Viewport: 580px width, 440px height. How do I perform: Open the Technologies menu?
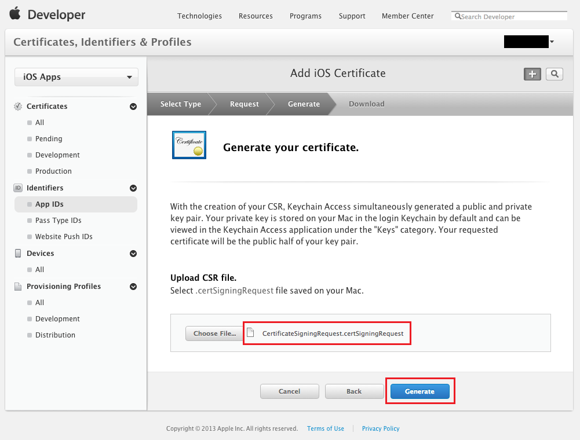point(199,16)
